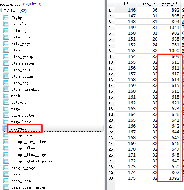Click item_id cell with value 20
This screenshot has width=184, height=190.
tap(148, 39)
